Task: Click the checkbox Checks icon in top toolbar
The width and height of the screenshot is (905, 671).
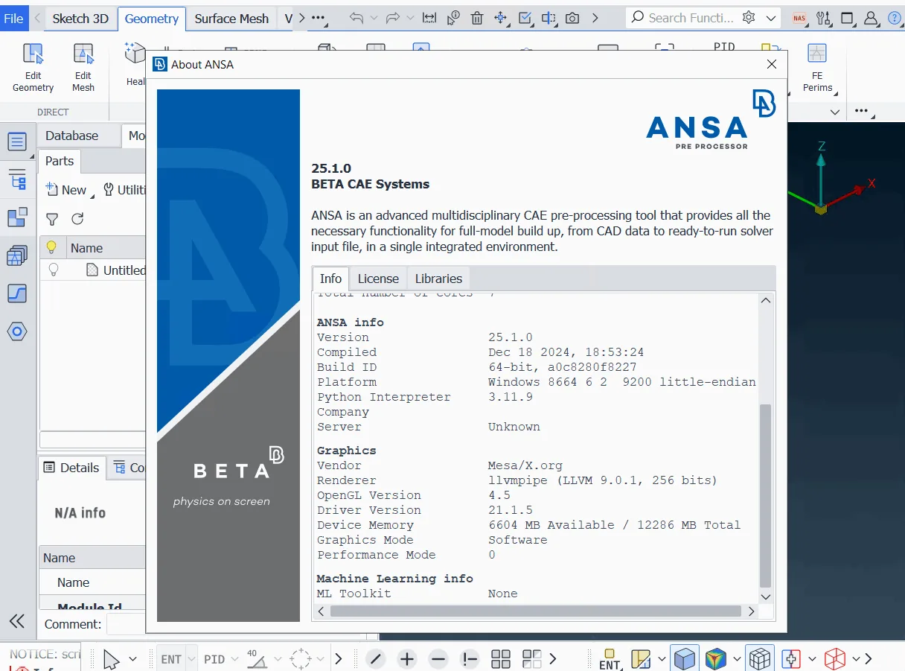Action: [x=525, y=18]
